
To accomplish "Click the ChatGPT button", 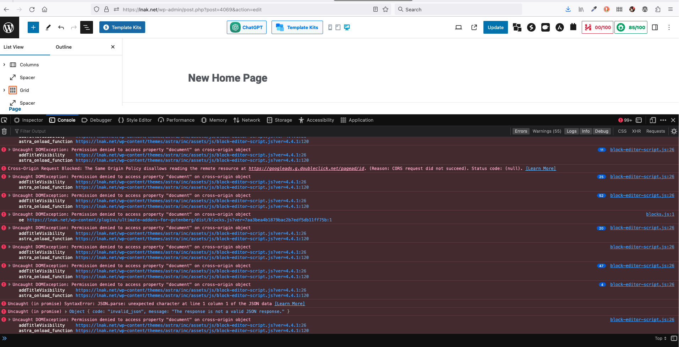I will click(x=247, y=27).
